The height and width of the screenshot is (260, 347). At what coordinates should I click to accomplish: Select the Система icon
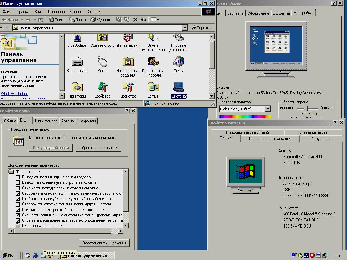point(179,90)
